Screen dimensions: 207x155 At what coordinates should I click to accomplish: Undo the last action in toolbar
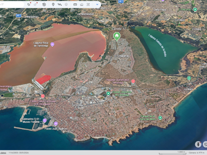29,5
